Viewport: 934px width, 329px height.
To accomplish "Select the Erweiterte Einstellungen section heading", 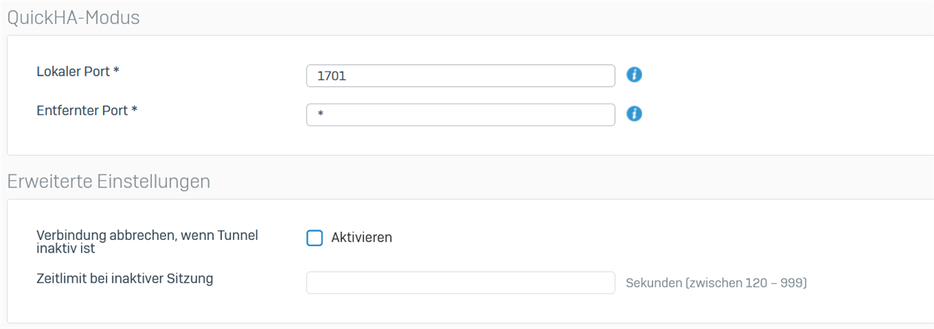I will tap(109, 181).
